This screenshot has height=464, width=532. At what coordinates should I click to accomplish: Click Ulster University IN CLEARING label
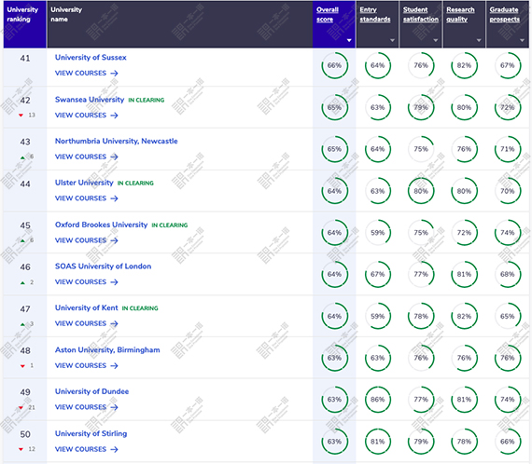pyautogui.click(x=135, y=183)
